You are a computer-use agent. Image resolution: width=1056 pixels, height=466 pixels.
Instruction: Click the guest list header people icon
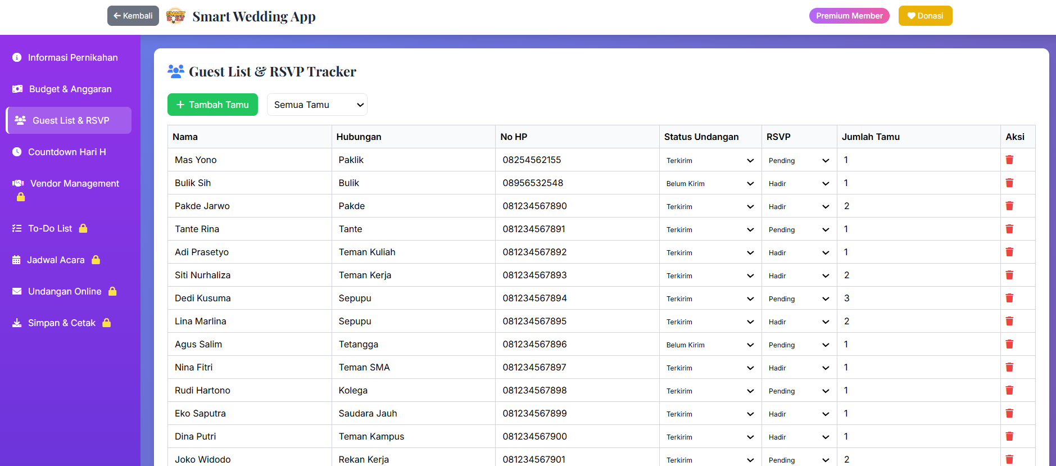click(176, 71)
